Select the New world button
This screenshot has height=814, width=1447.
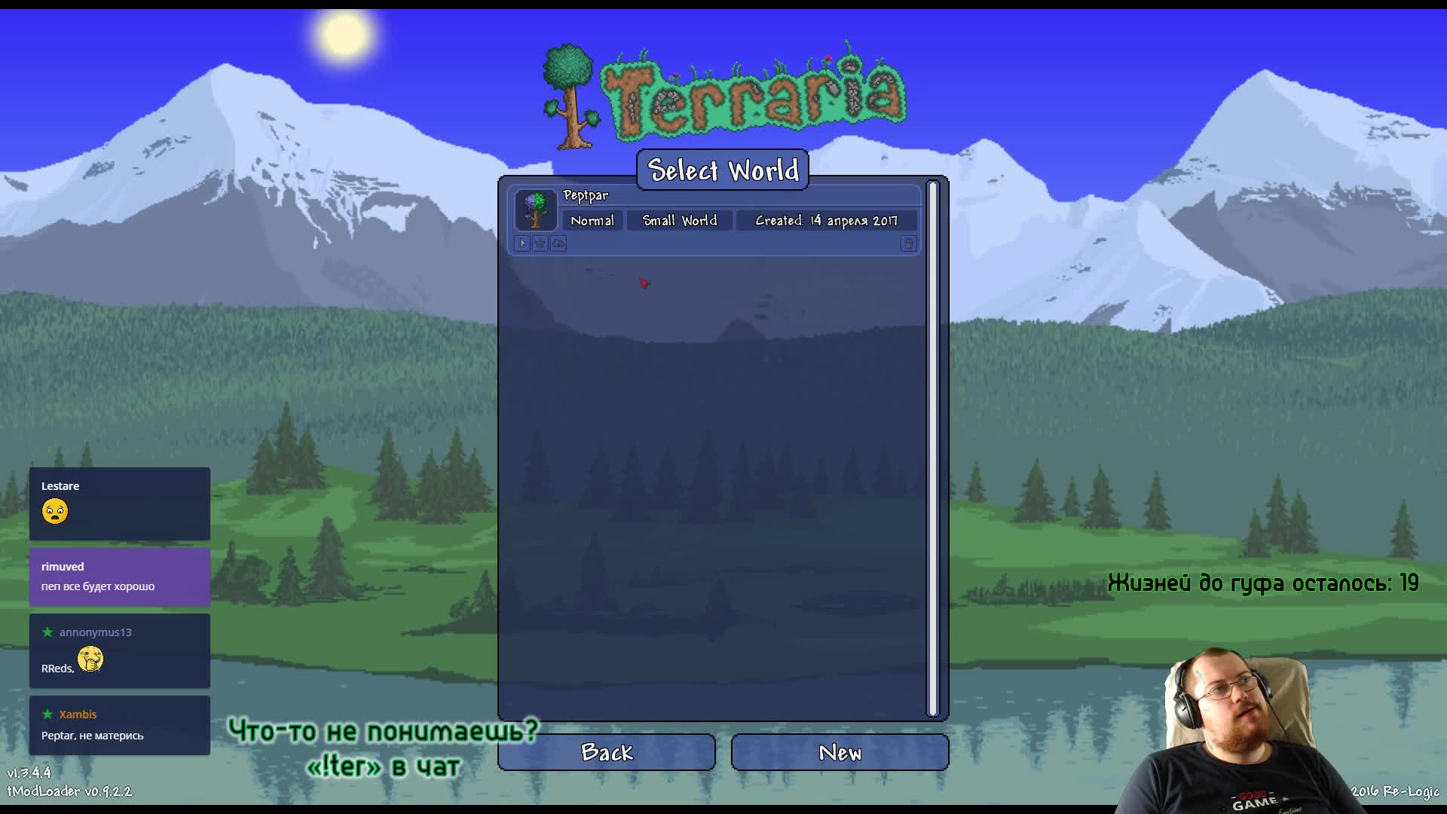point(838,751)
